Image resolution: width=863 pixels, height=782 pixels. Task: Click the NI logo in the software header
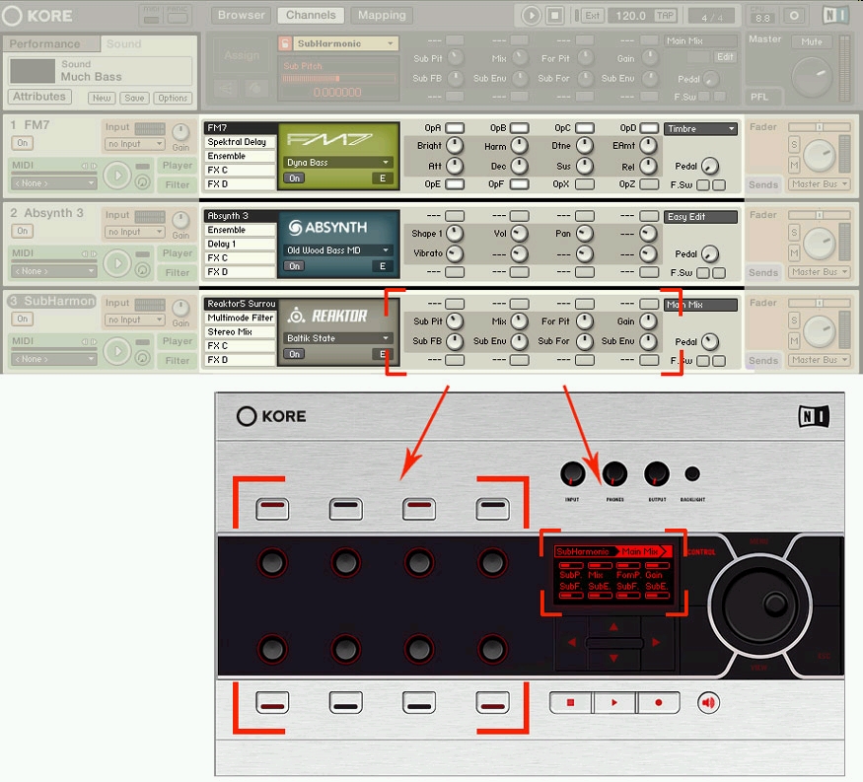835,16
